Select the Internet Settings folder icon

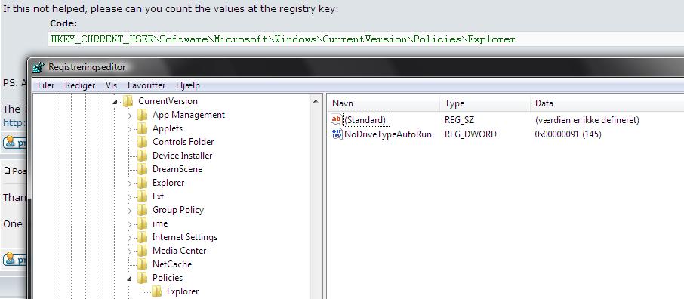(142, 237)
